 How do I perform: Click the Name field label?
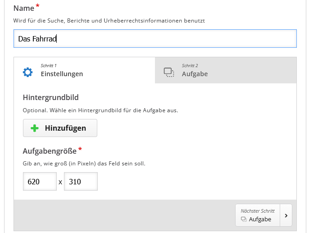pos(23,8)
